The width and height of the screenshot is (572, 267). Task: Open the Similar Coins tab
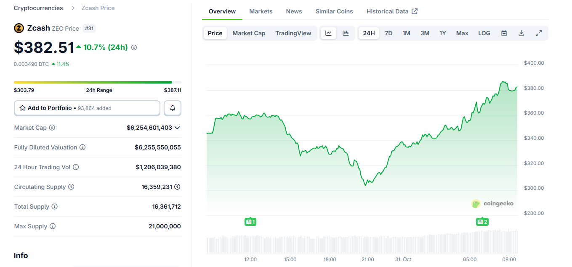point(334,11)
